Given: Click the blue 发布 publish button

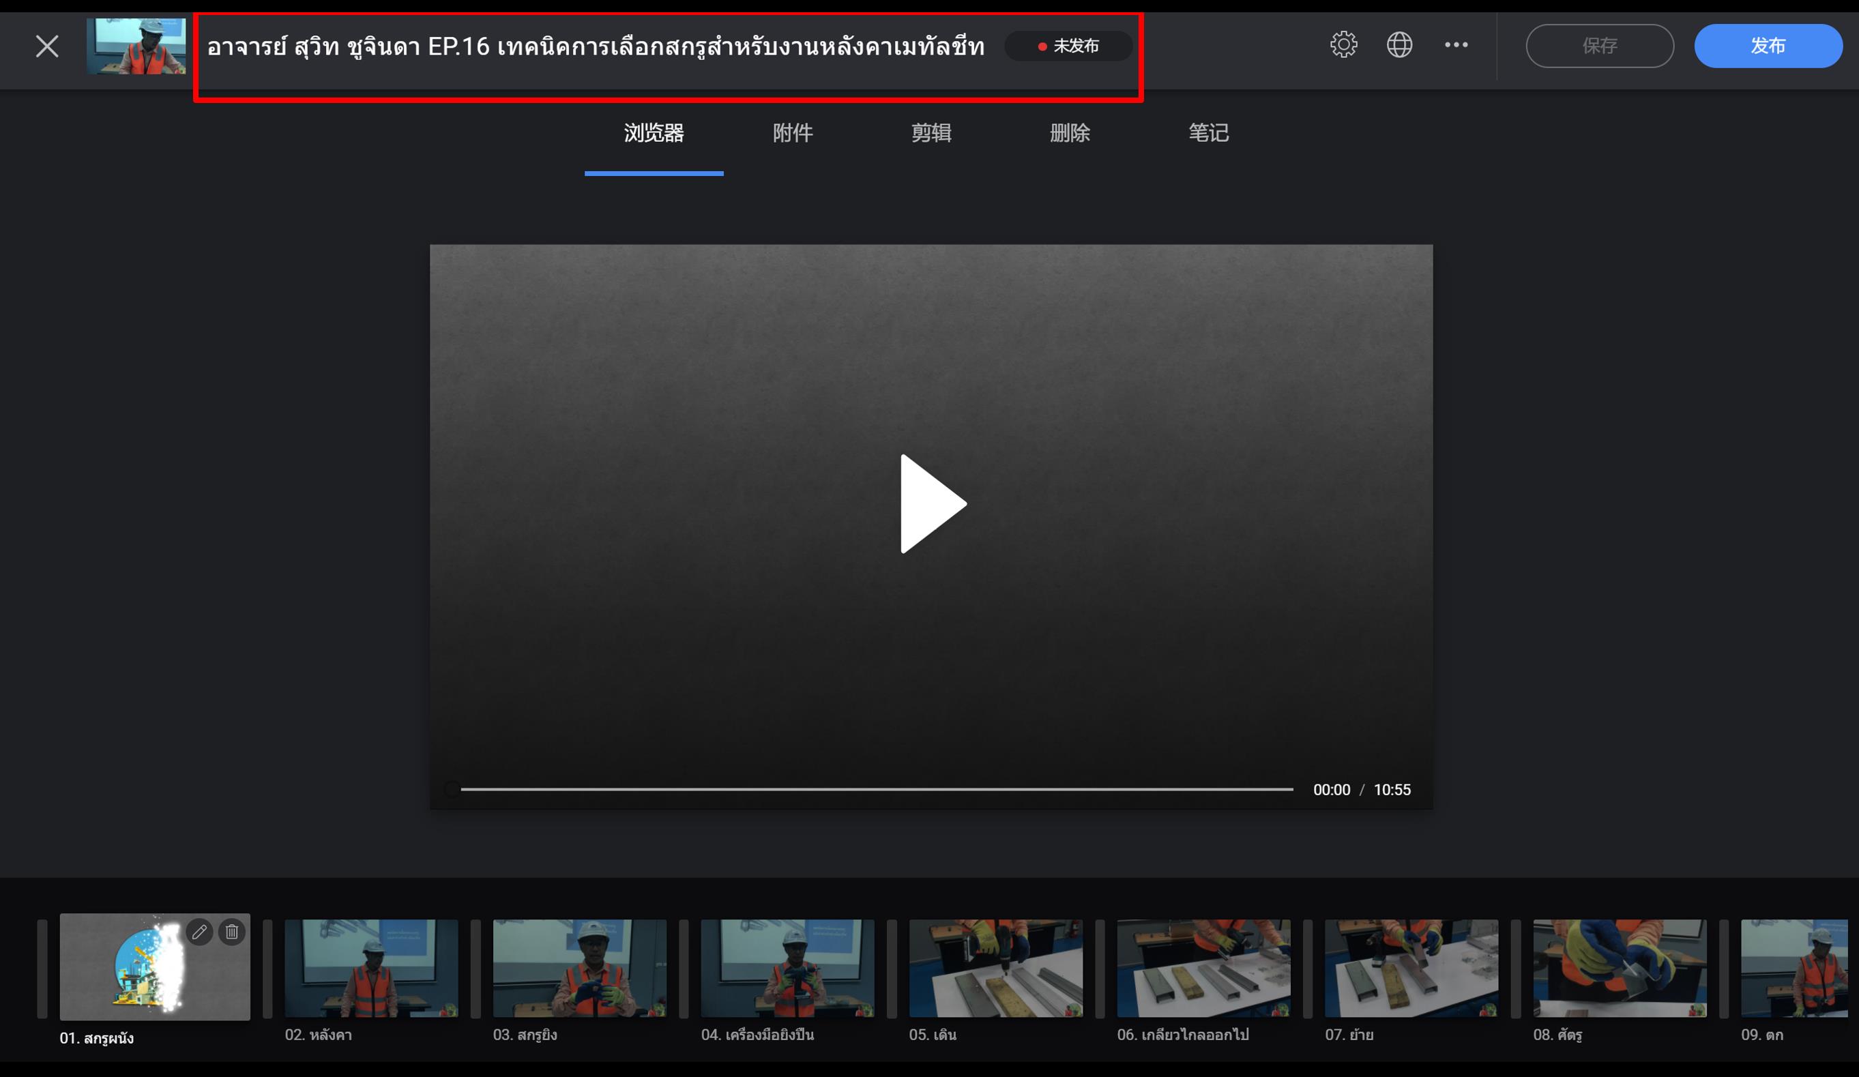Looking at the screenshot, I should (x=1768, y=46).
